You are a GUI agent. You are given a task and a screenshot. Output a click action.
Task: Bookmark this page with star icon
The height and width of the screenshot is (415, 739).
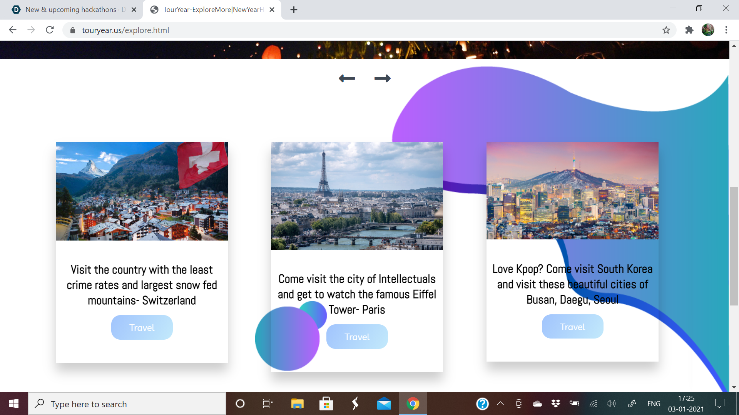[x=666, y=30]
